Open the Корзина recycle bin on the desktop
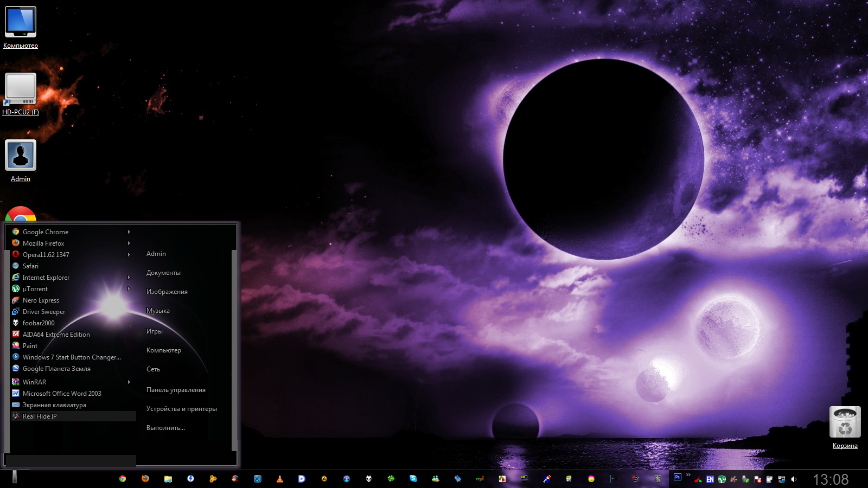The width and height of the screenshot is (868, 488). click(845, 423)
